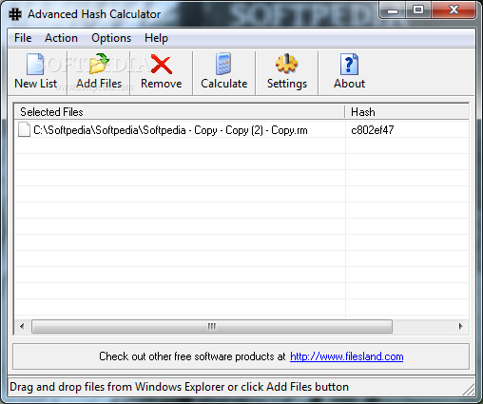Open the Action menu
483x404 pixels.
[61, 38]
